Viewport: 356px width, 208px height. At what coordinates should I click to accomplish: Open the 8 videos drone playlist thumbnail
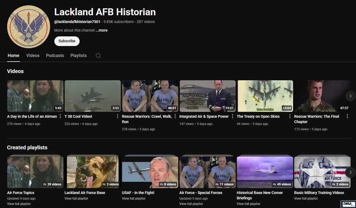(150, 172)
